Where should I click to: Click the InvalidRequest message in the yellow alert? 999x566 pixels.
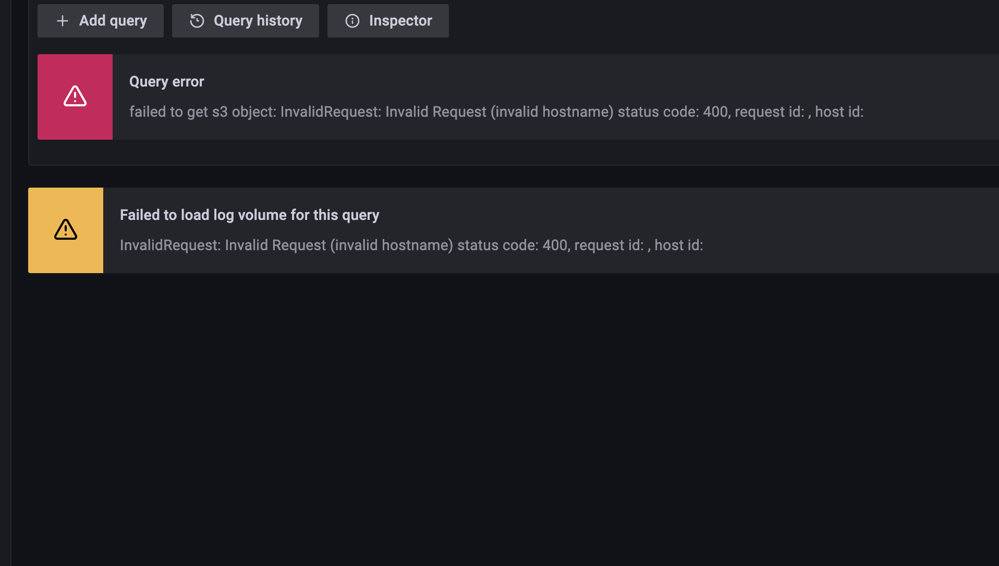[171, 245]
